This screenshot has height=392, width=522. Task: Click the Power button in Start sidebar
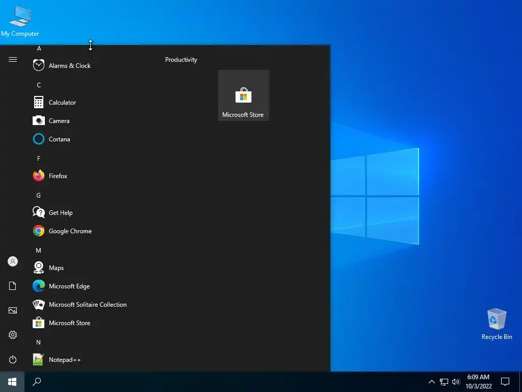pos(13,359)
